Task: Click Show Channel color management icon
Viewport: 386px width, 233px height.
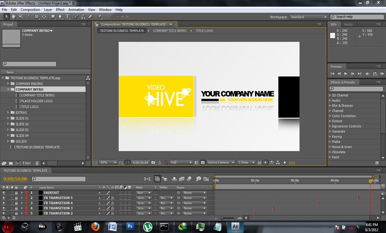Action: [166, 162]
